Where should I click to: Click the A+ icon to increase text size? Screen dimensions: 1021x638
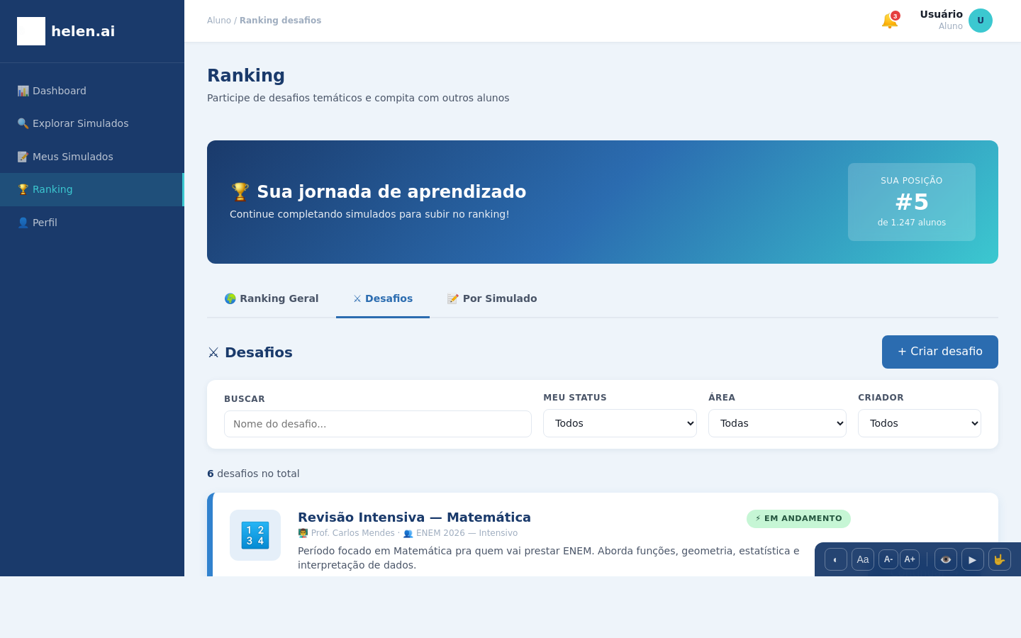(910, 559)
